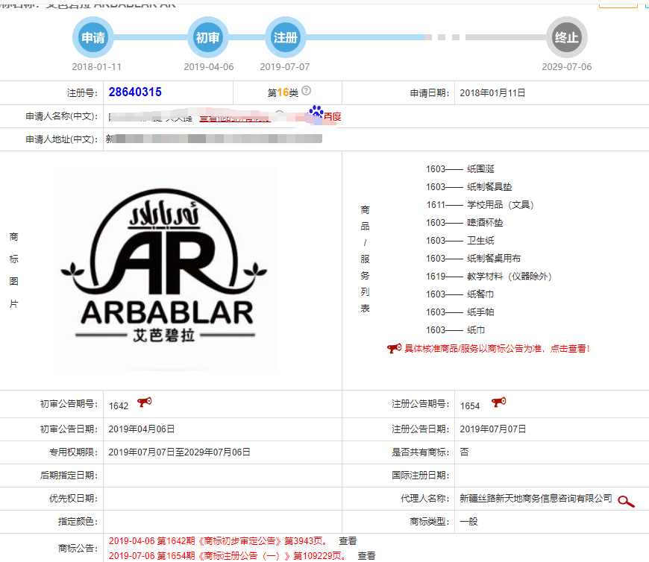The height and width of the screenshot is (562, 649).
Task: Click 查看 for the 第1642期 announcement
Action: coord(348,541)
